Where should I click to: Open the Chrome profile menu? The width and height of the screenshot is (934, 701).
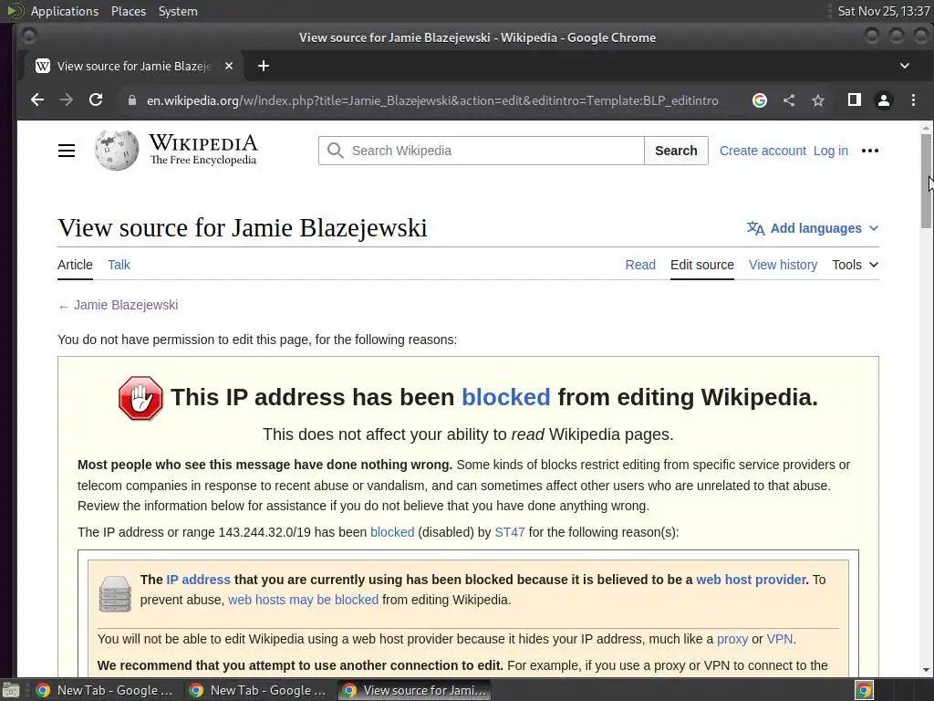click(883, 100)
